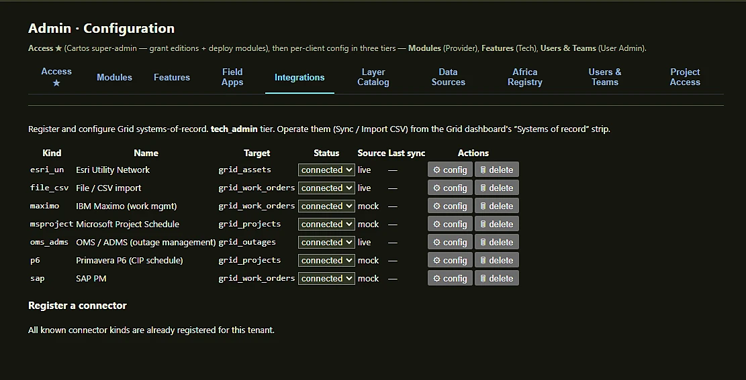746x380 pixels.
Task: Open config for OMS / ADMS connector
Action: (450, 242)
